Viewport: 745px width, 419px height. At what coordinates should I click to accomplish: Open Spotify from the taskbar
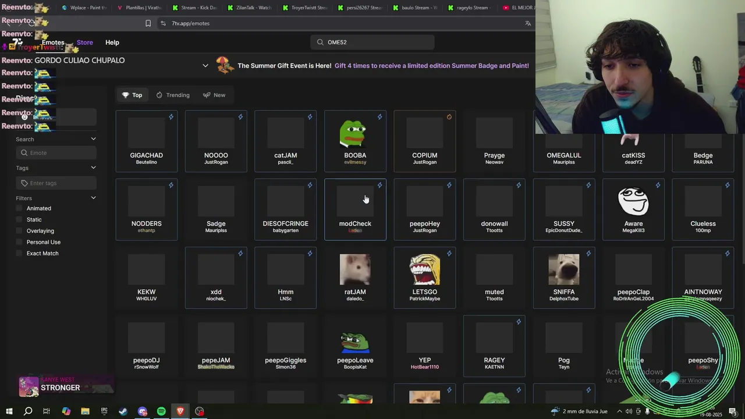tap(161, 411)
